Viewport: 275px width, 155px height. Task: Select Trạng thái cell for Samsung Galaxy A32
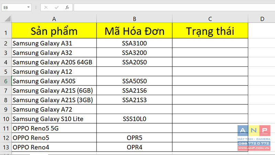(210, 53)
